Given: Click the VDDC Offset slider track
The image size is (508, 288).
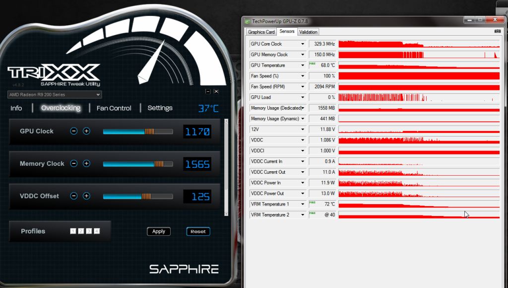Looking at the screenshot, I should (138, 197).
